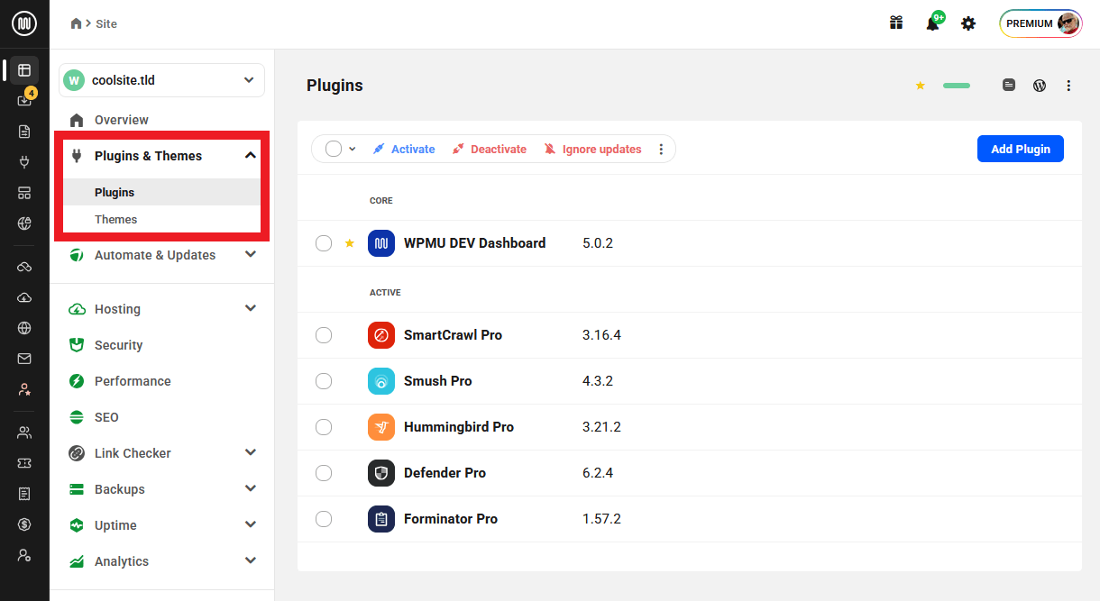The width and height of the screenshot is (1100, 601).
Task: Expand the Backups section
Action: point(251,489)
